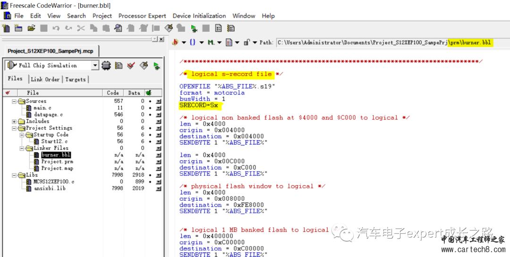Click the Make icon in project panel
510x257 pixels.
click(x=144, y=66)
